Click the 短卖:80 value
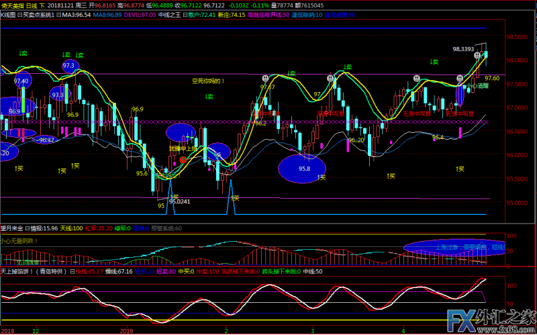The image size is (537, 335). click(166, 272)
